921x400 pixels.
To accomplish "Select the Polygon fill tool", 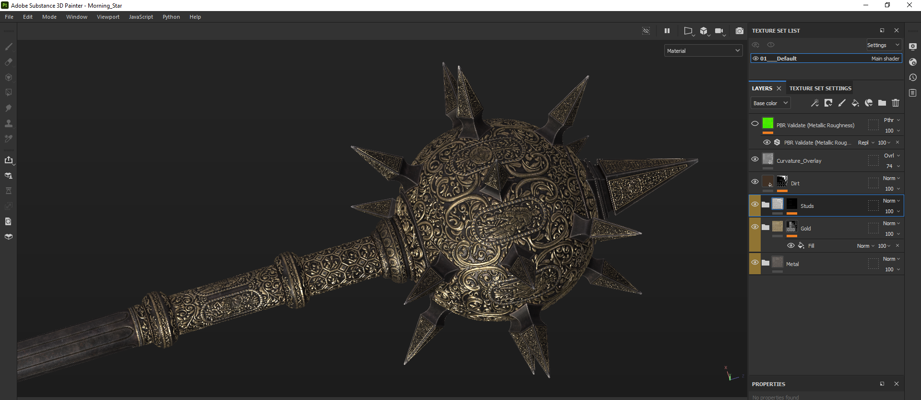I will pos(9,93).
